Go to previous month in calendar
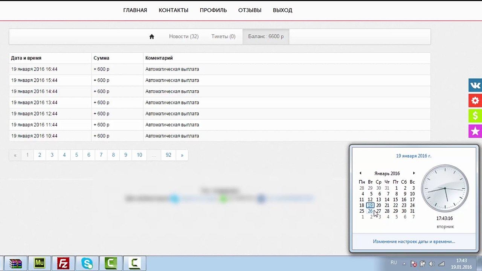 [x=360, y=173]
